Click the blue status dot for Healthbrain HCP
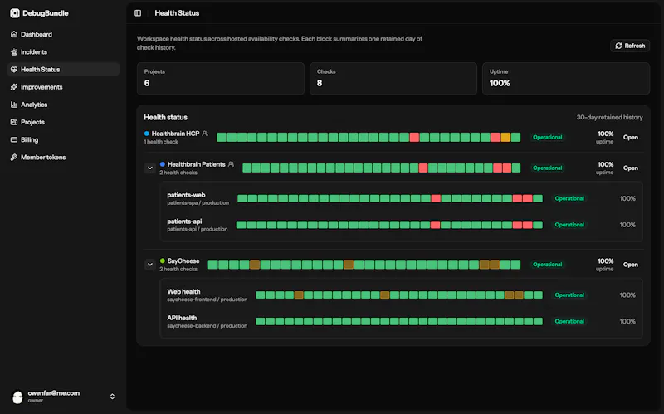664x414 pixels. [x=147, y=134]
